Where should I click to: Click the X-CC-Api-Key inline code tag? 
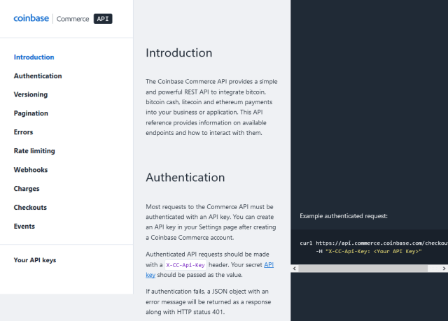185,265
